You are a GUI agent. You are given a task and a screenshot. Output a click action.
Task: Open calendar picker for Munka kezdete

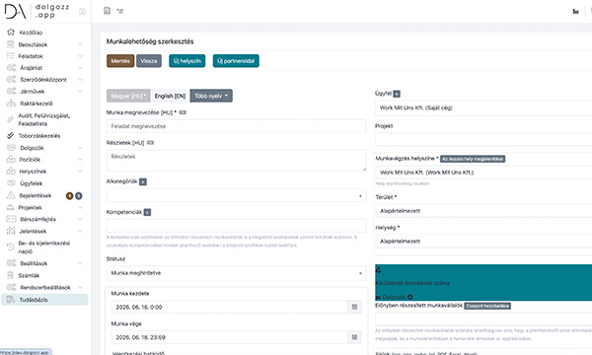click(x=354, y=307)
